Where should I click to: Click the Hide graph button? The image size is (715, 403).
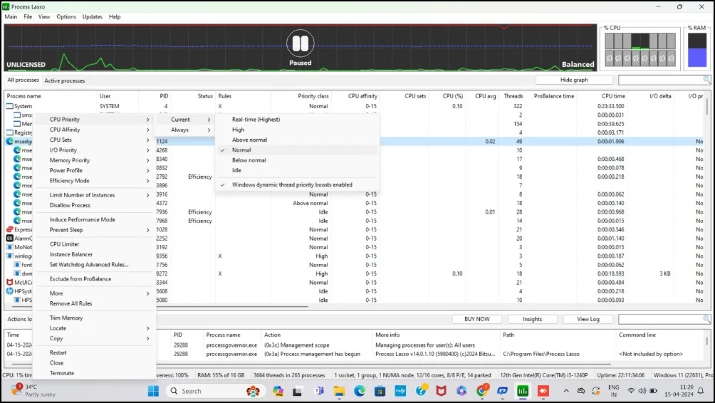coord(574,80)
